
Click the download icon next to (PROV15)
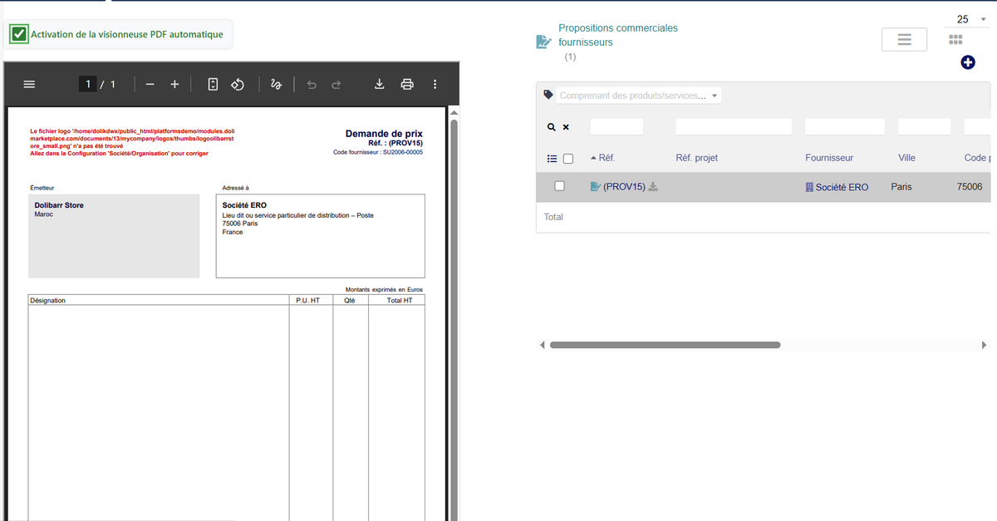click(x=653, y=187)
